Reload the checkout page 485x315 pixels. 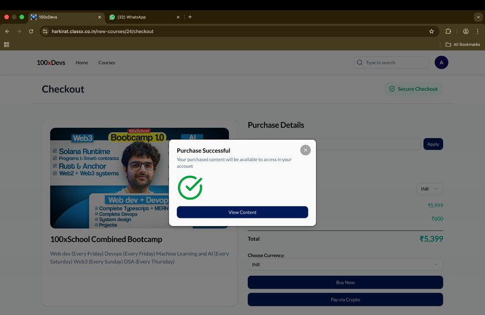pos(31,31)
